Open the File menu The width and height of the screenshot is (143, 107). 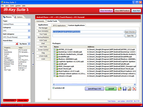click(x=2, y=6)
